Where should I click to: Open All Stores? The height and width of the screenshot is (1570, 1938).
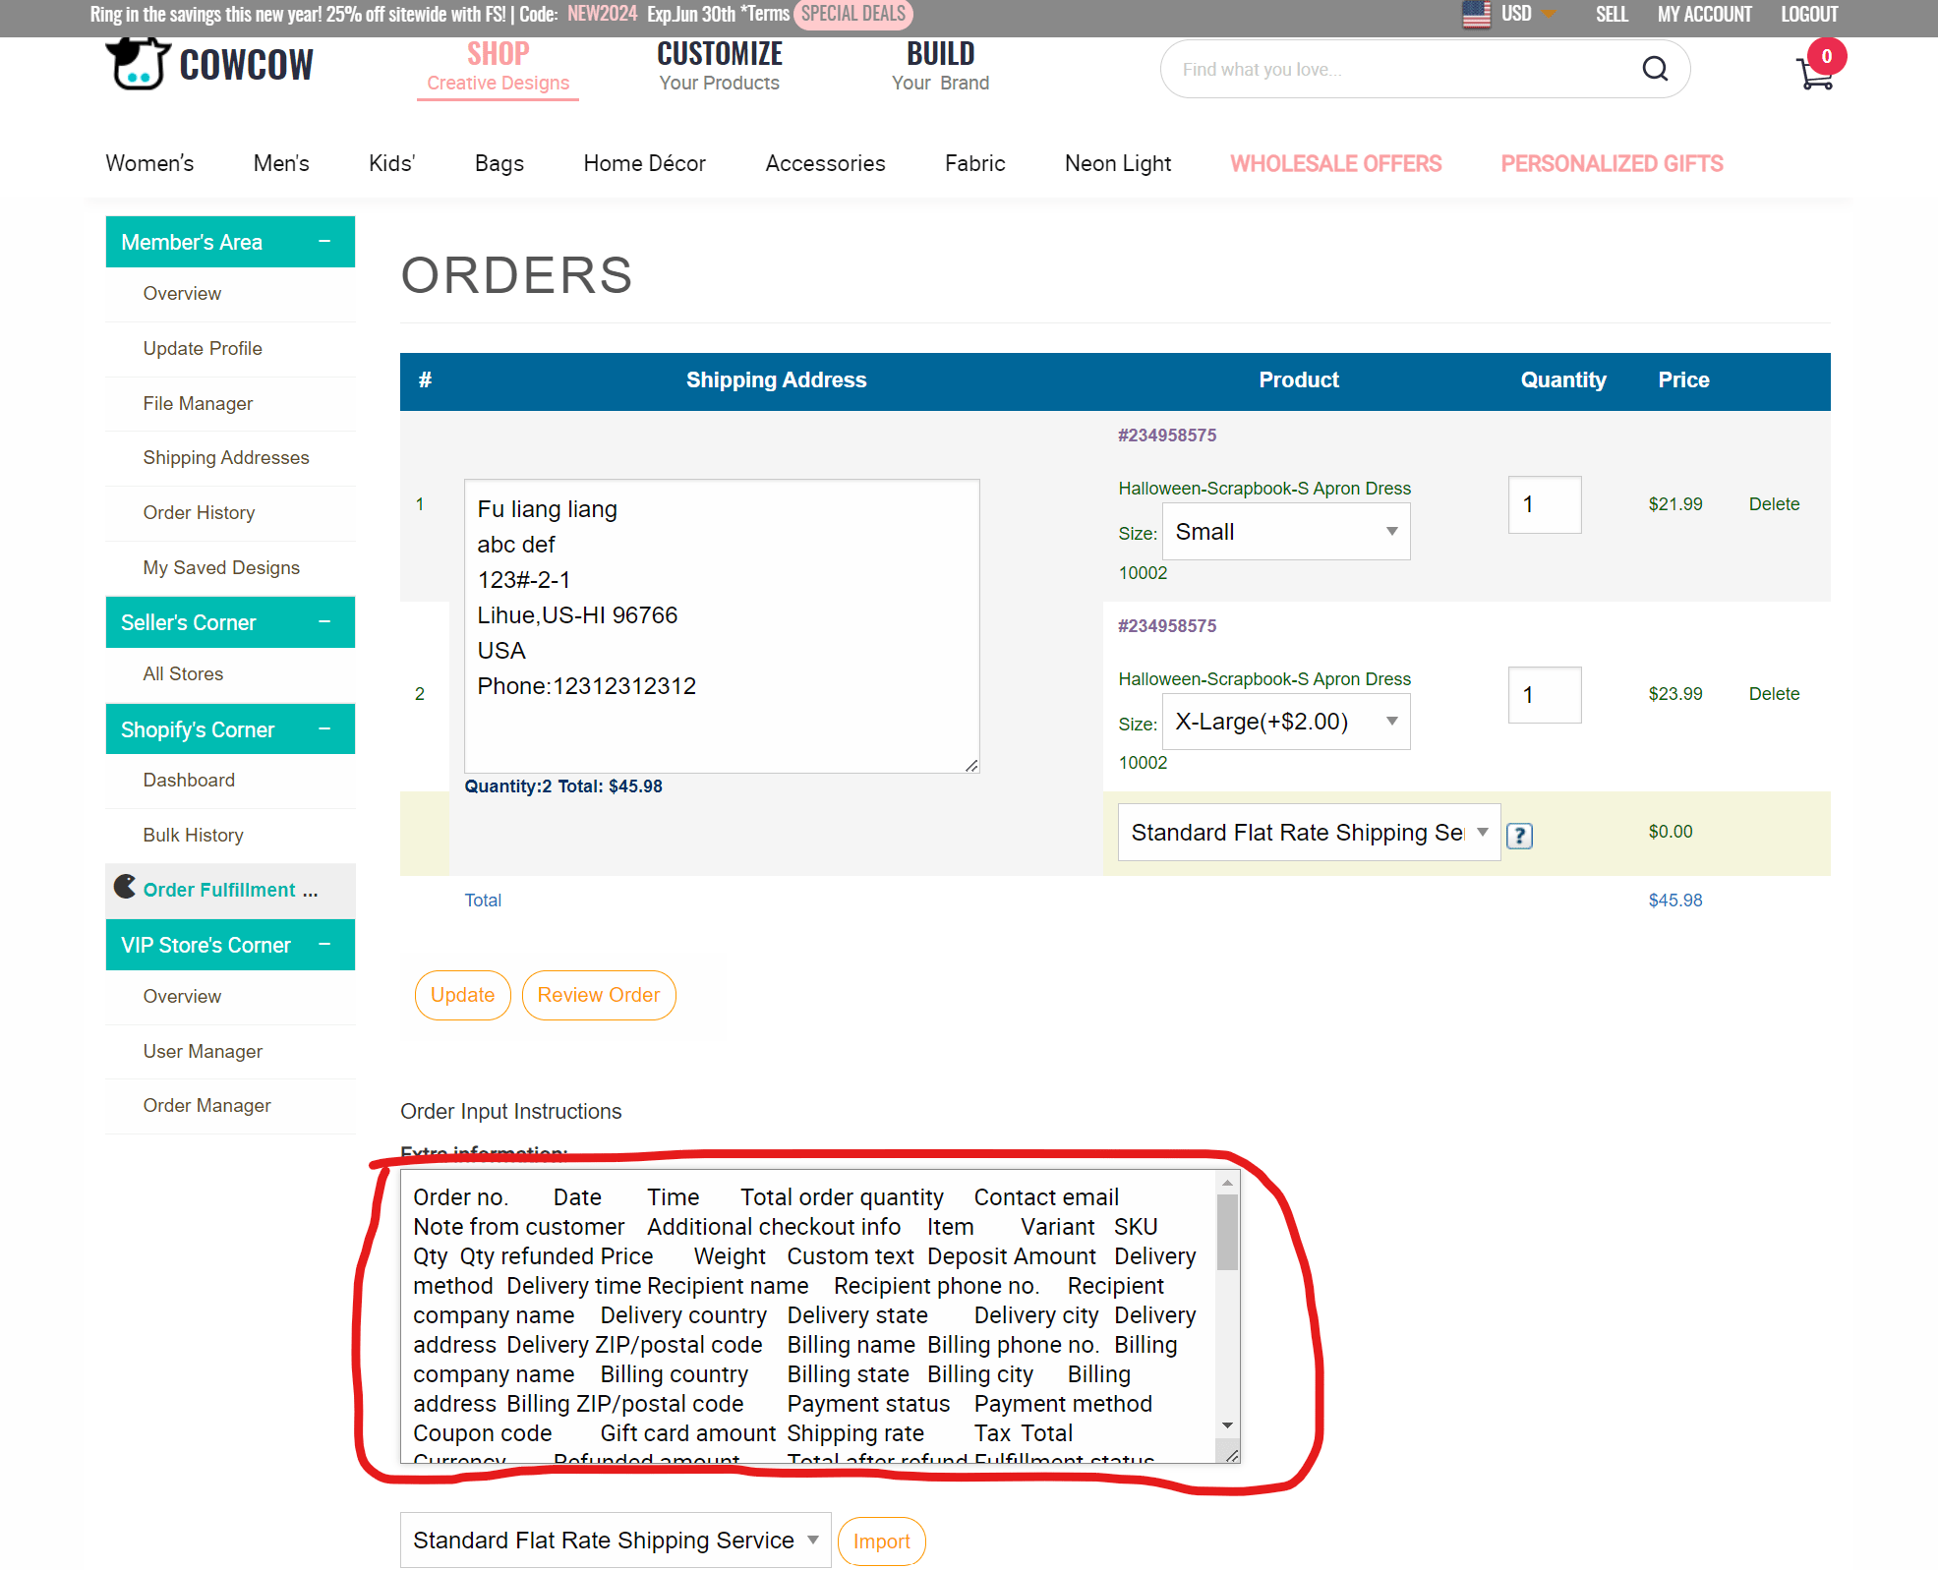point(183,674)
